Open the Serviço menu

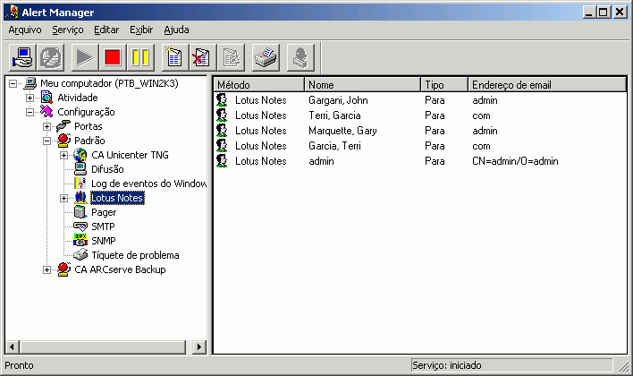(68, 30)
